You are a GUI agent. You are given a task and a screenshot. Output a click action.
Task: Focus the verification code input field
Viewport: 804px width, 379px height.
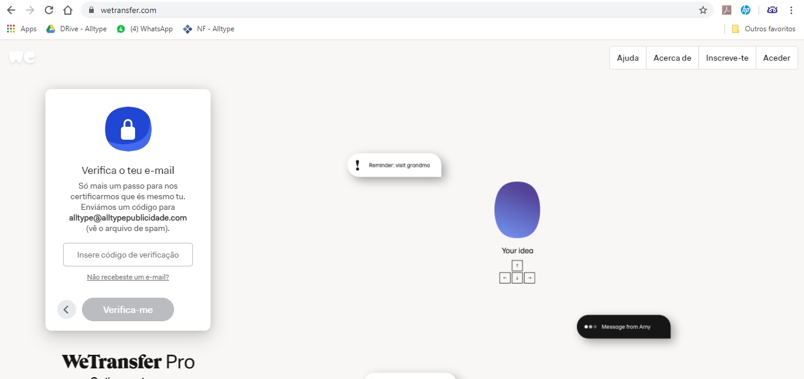(128, 255)
